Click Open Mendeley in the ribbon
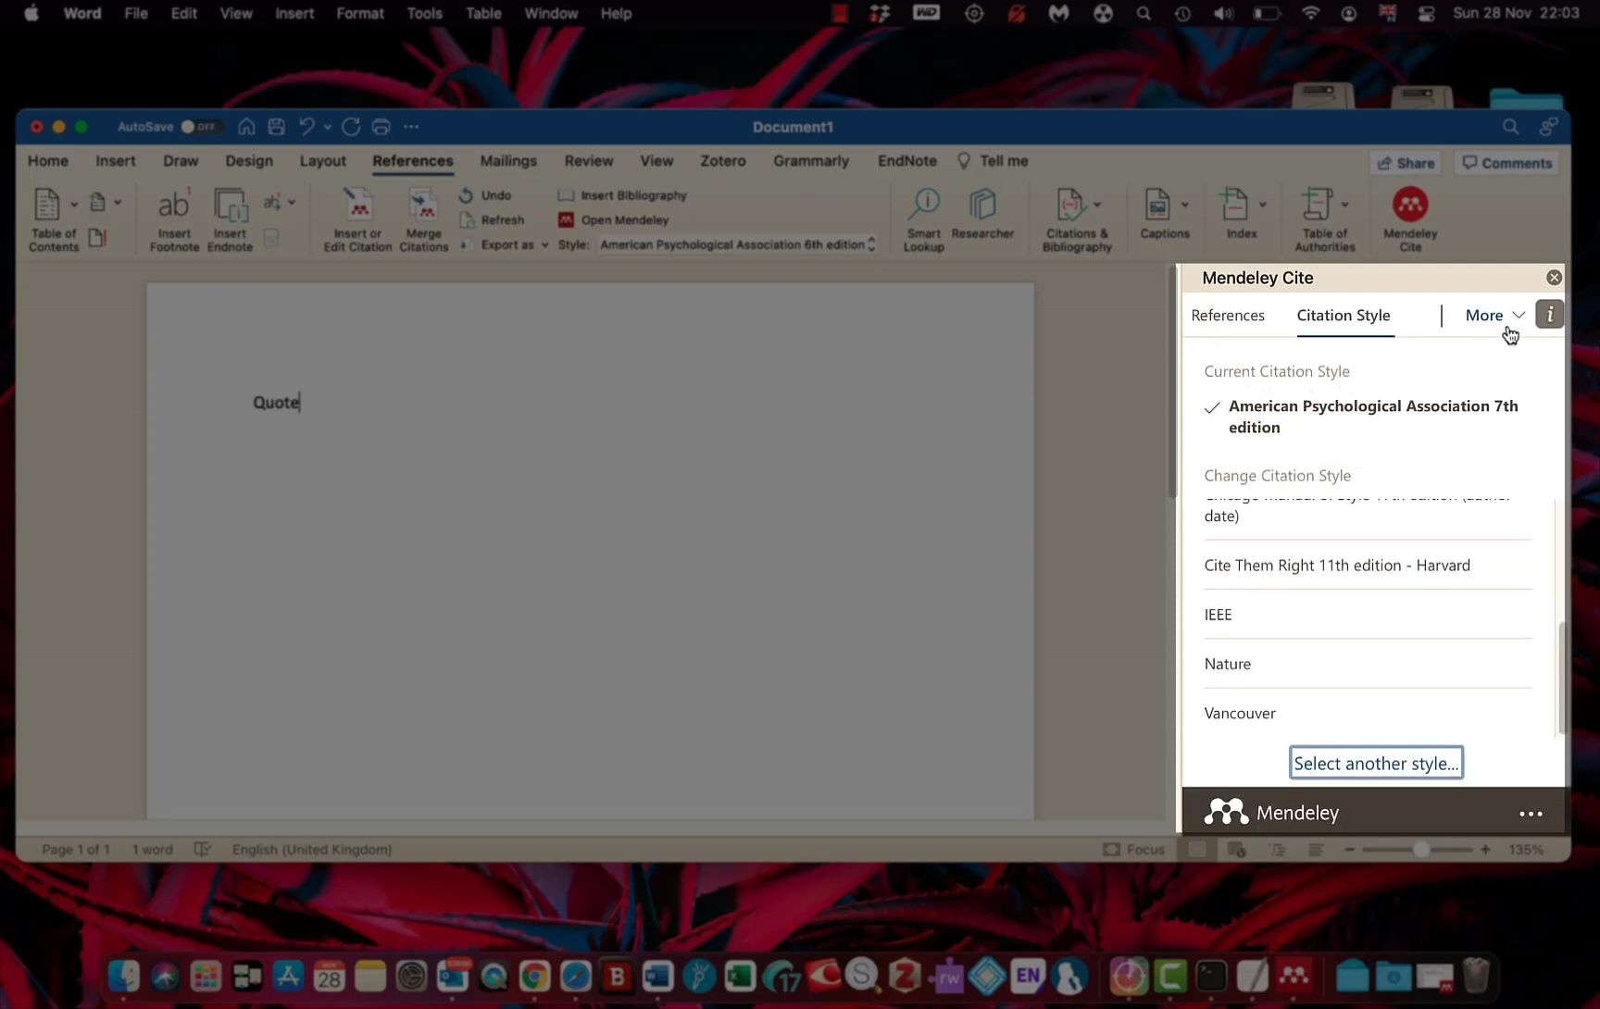The image size is (1600, 1009). coord(613,220)
